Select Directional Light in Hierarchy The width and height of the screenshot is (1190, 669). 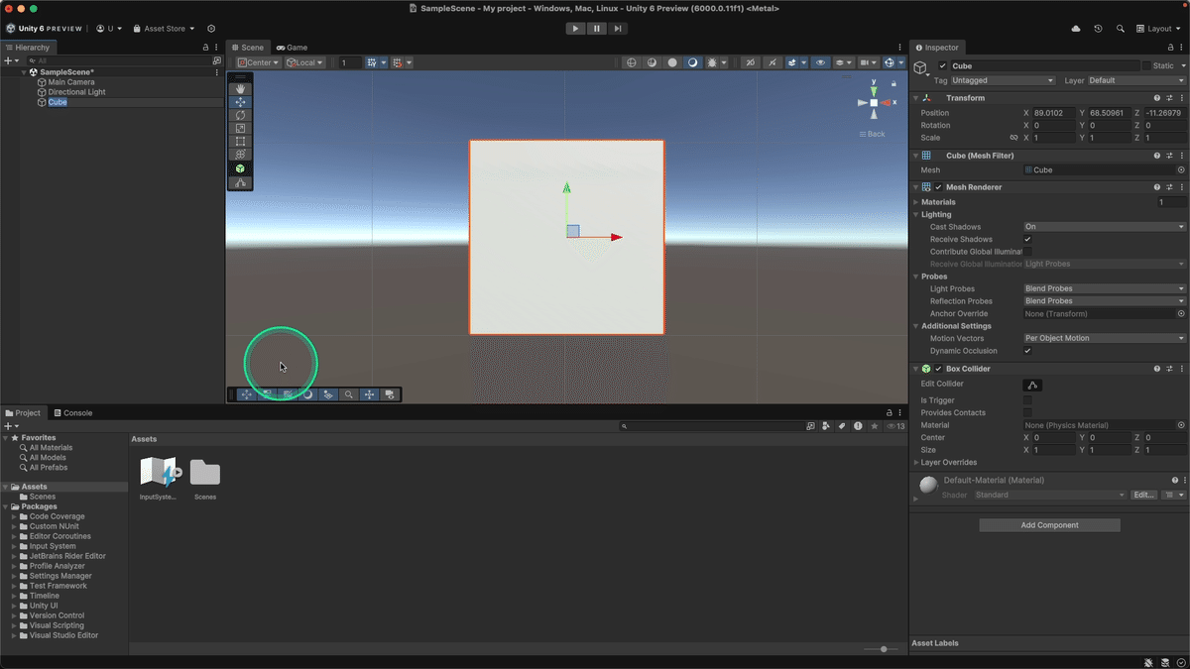pos(76,92)
